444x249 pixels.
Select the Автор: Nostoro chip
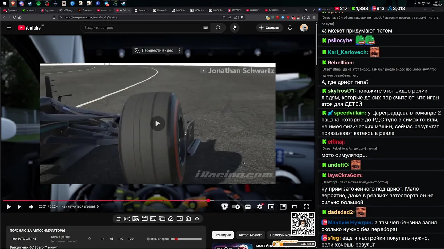250,235
